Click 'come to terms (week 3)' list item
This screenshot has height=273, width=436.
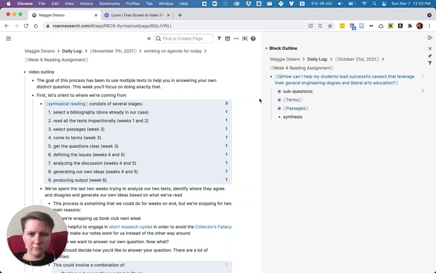(x=77, y=138)
